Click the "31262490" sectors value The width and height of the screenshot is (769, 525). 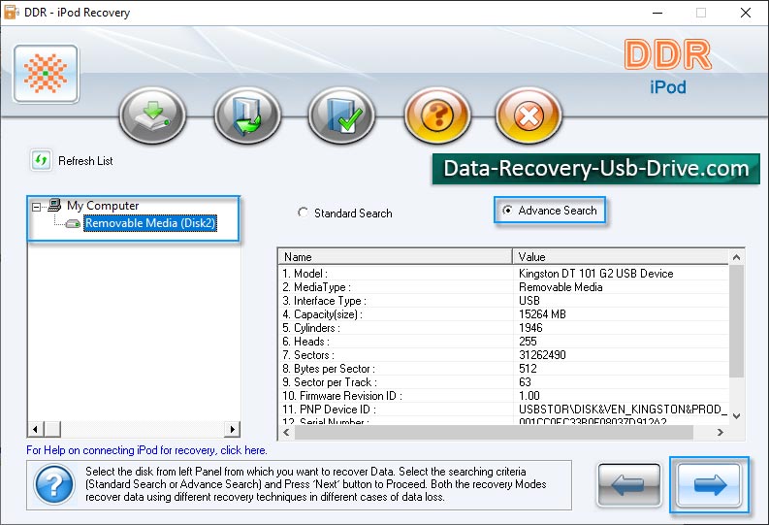[x=542, y=355]
